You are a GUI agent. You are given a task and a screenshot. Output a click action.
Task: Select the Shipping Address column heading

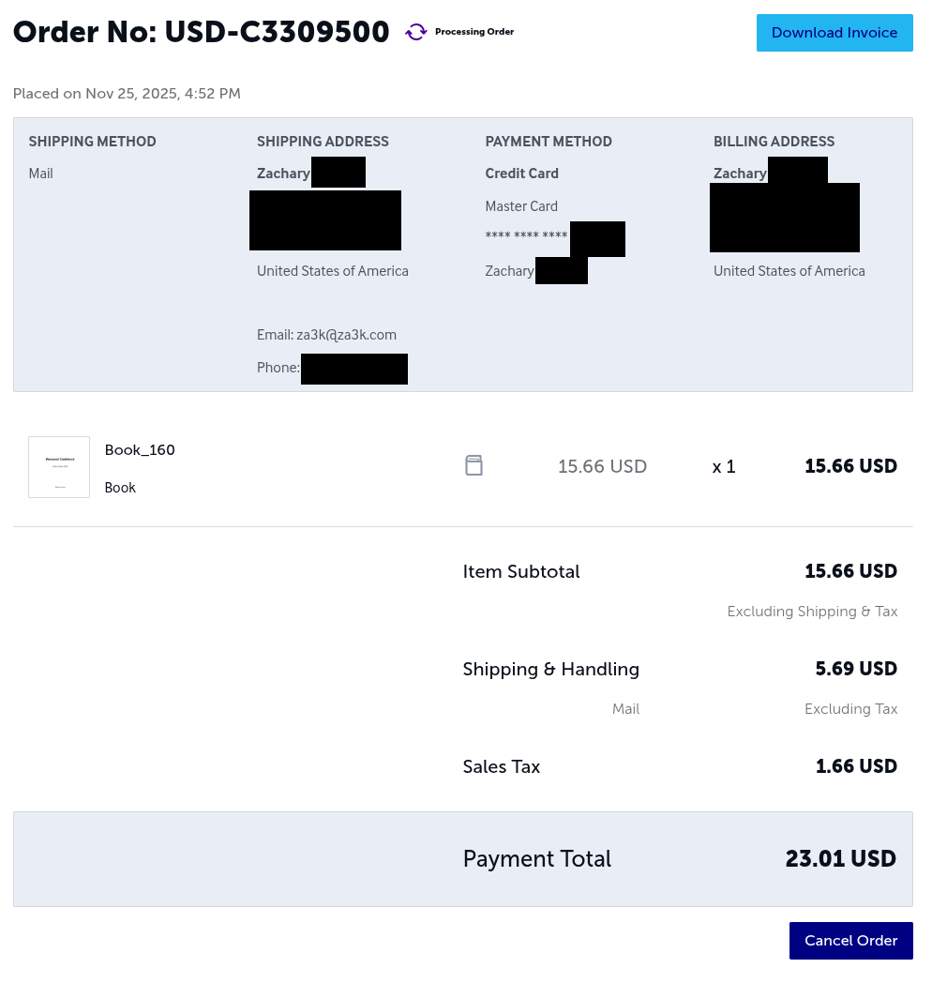click(323, 142)
